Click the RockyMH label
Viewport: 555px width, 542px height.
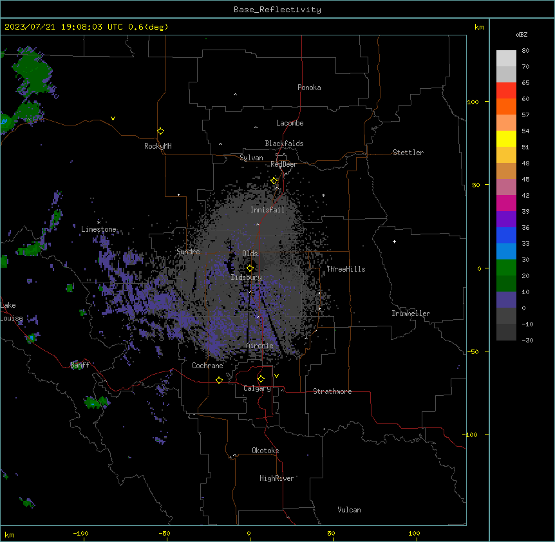point(158,146)
